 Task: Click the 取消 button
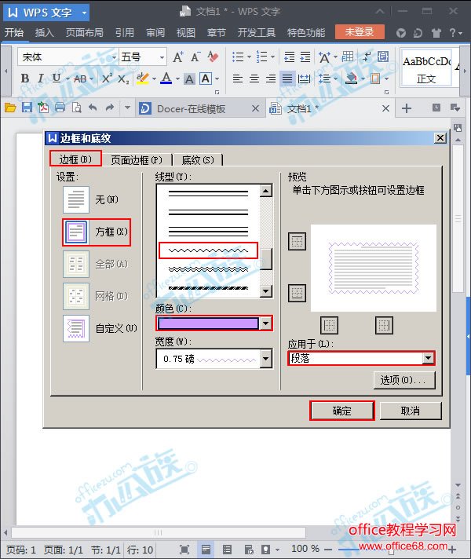411,411
